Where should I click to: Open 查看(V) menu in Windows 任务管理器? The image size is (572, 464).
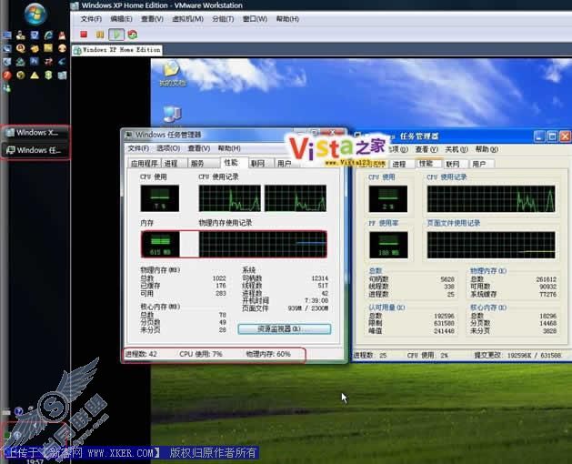pos(199,148)
